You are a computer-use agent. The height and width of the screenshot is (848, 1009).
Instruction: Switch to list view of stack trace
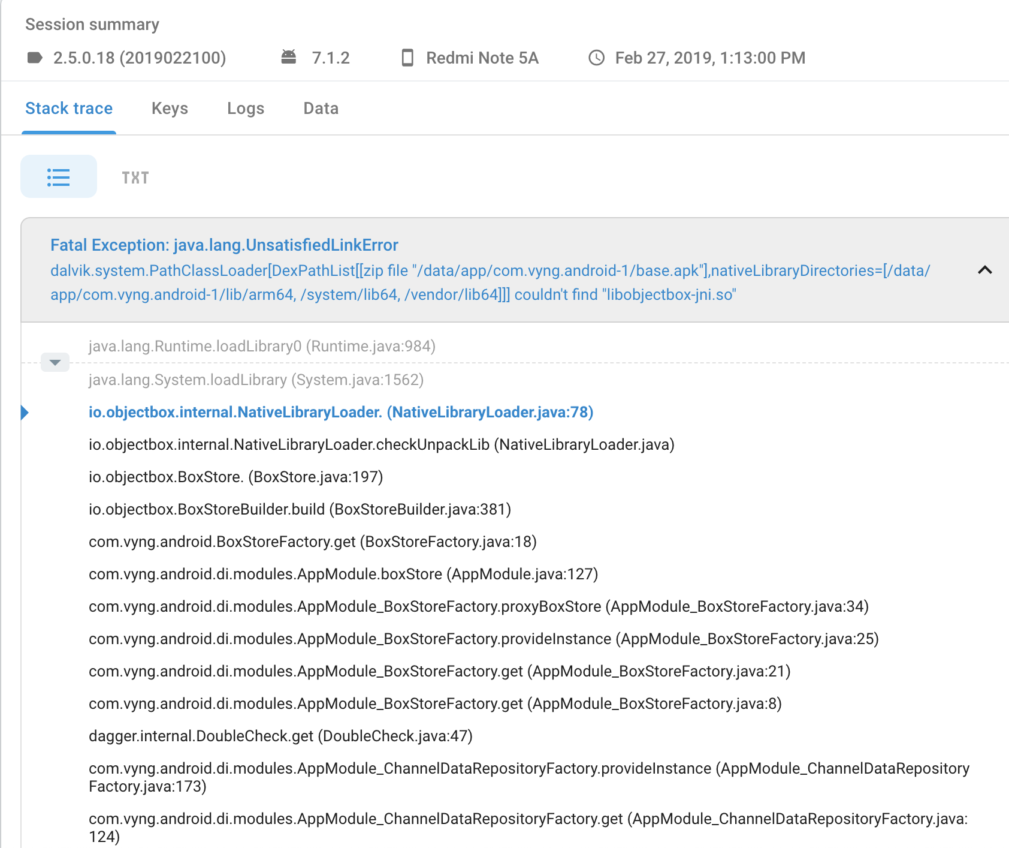[x=59, y=177]
